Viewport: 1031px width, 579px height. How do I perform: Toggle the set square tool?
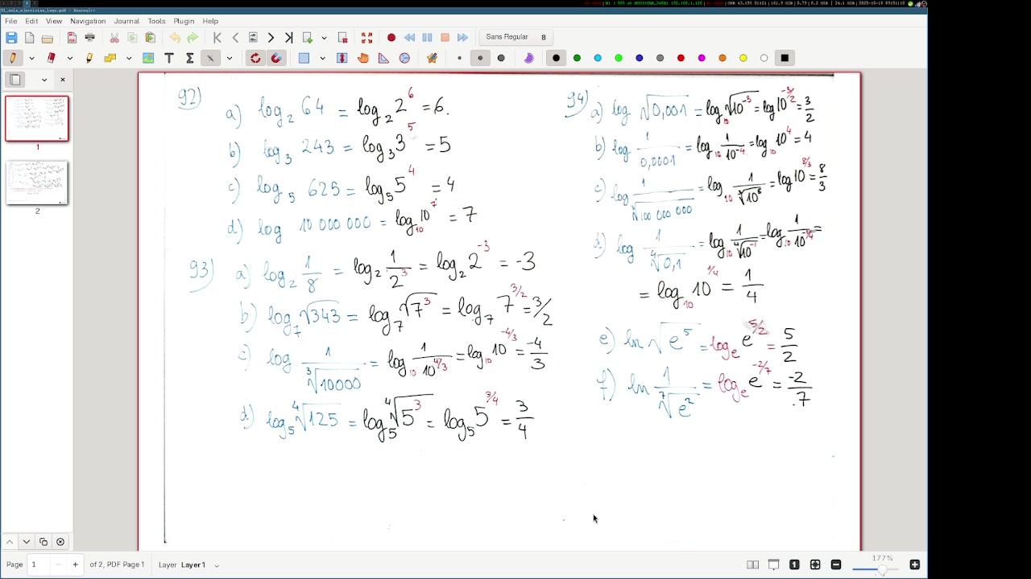[383, 58]
